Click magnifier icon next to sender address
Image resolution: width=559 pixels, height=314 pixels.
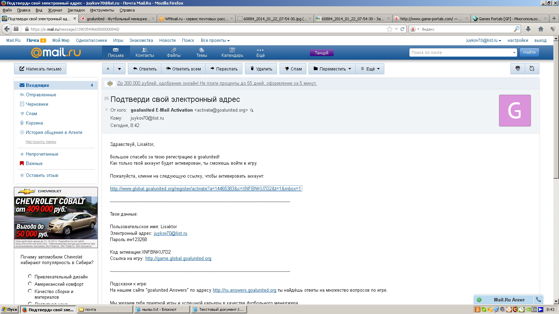252,110
